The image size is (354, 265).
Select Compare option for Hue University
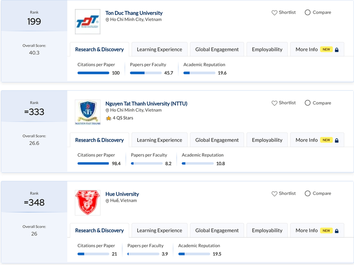[308, 193]
